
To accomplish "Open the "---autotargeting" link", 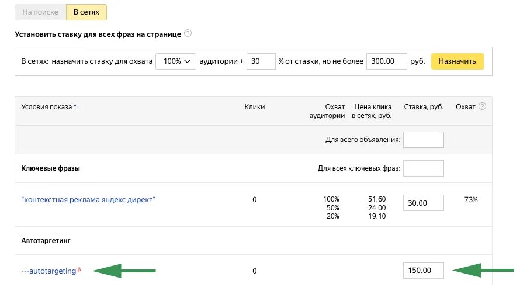I will pyautogui.click(x=48, y=271).
